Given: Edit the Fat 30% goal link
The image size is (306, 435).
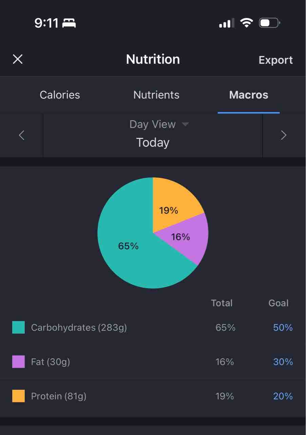Looking at the screenshot, I should pyautogui.click(x=283, y=362).
